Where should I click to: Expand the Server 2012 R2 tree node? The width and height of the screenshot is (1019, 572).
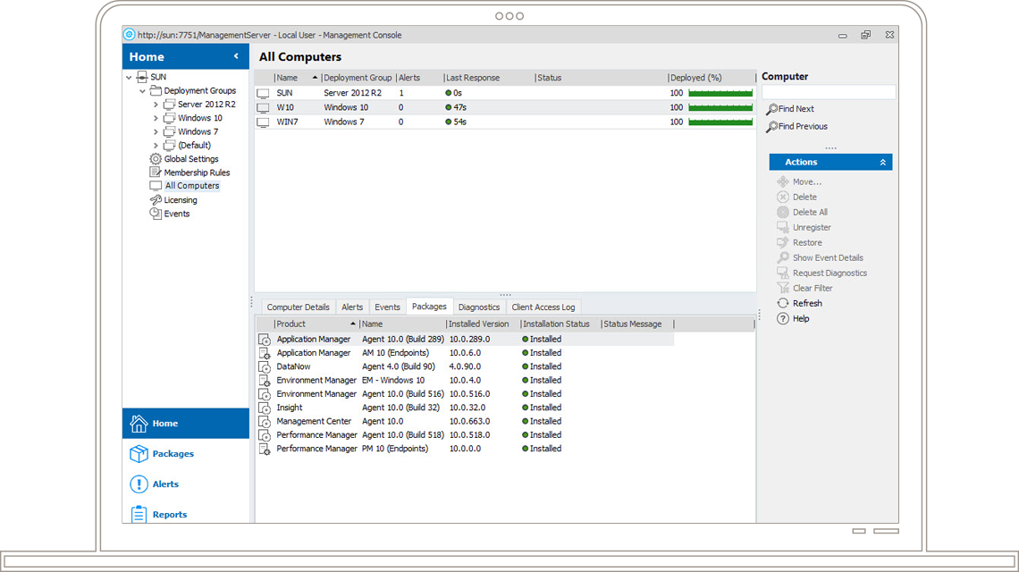[x=154, y=104]
